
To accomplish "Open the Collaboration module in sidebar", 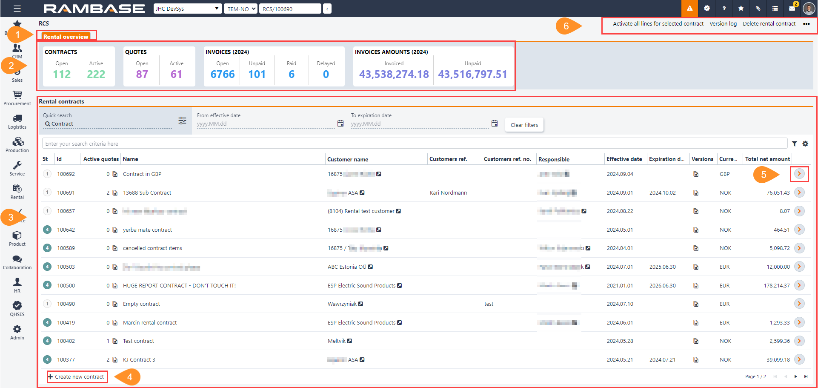I will (17, 262).
